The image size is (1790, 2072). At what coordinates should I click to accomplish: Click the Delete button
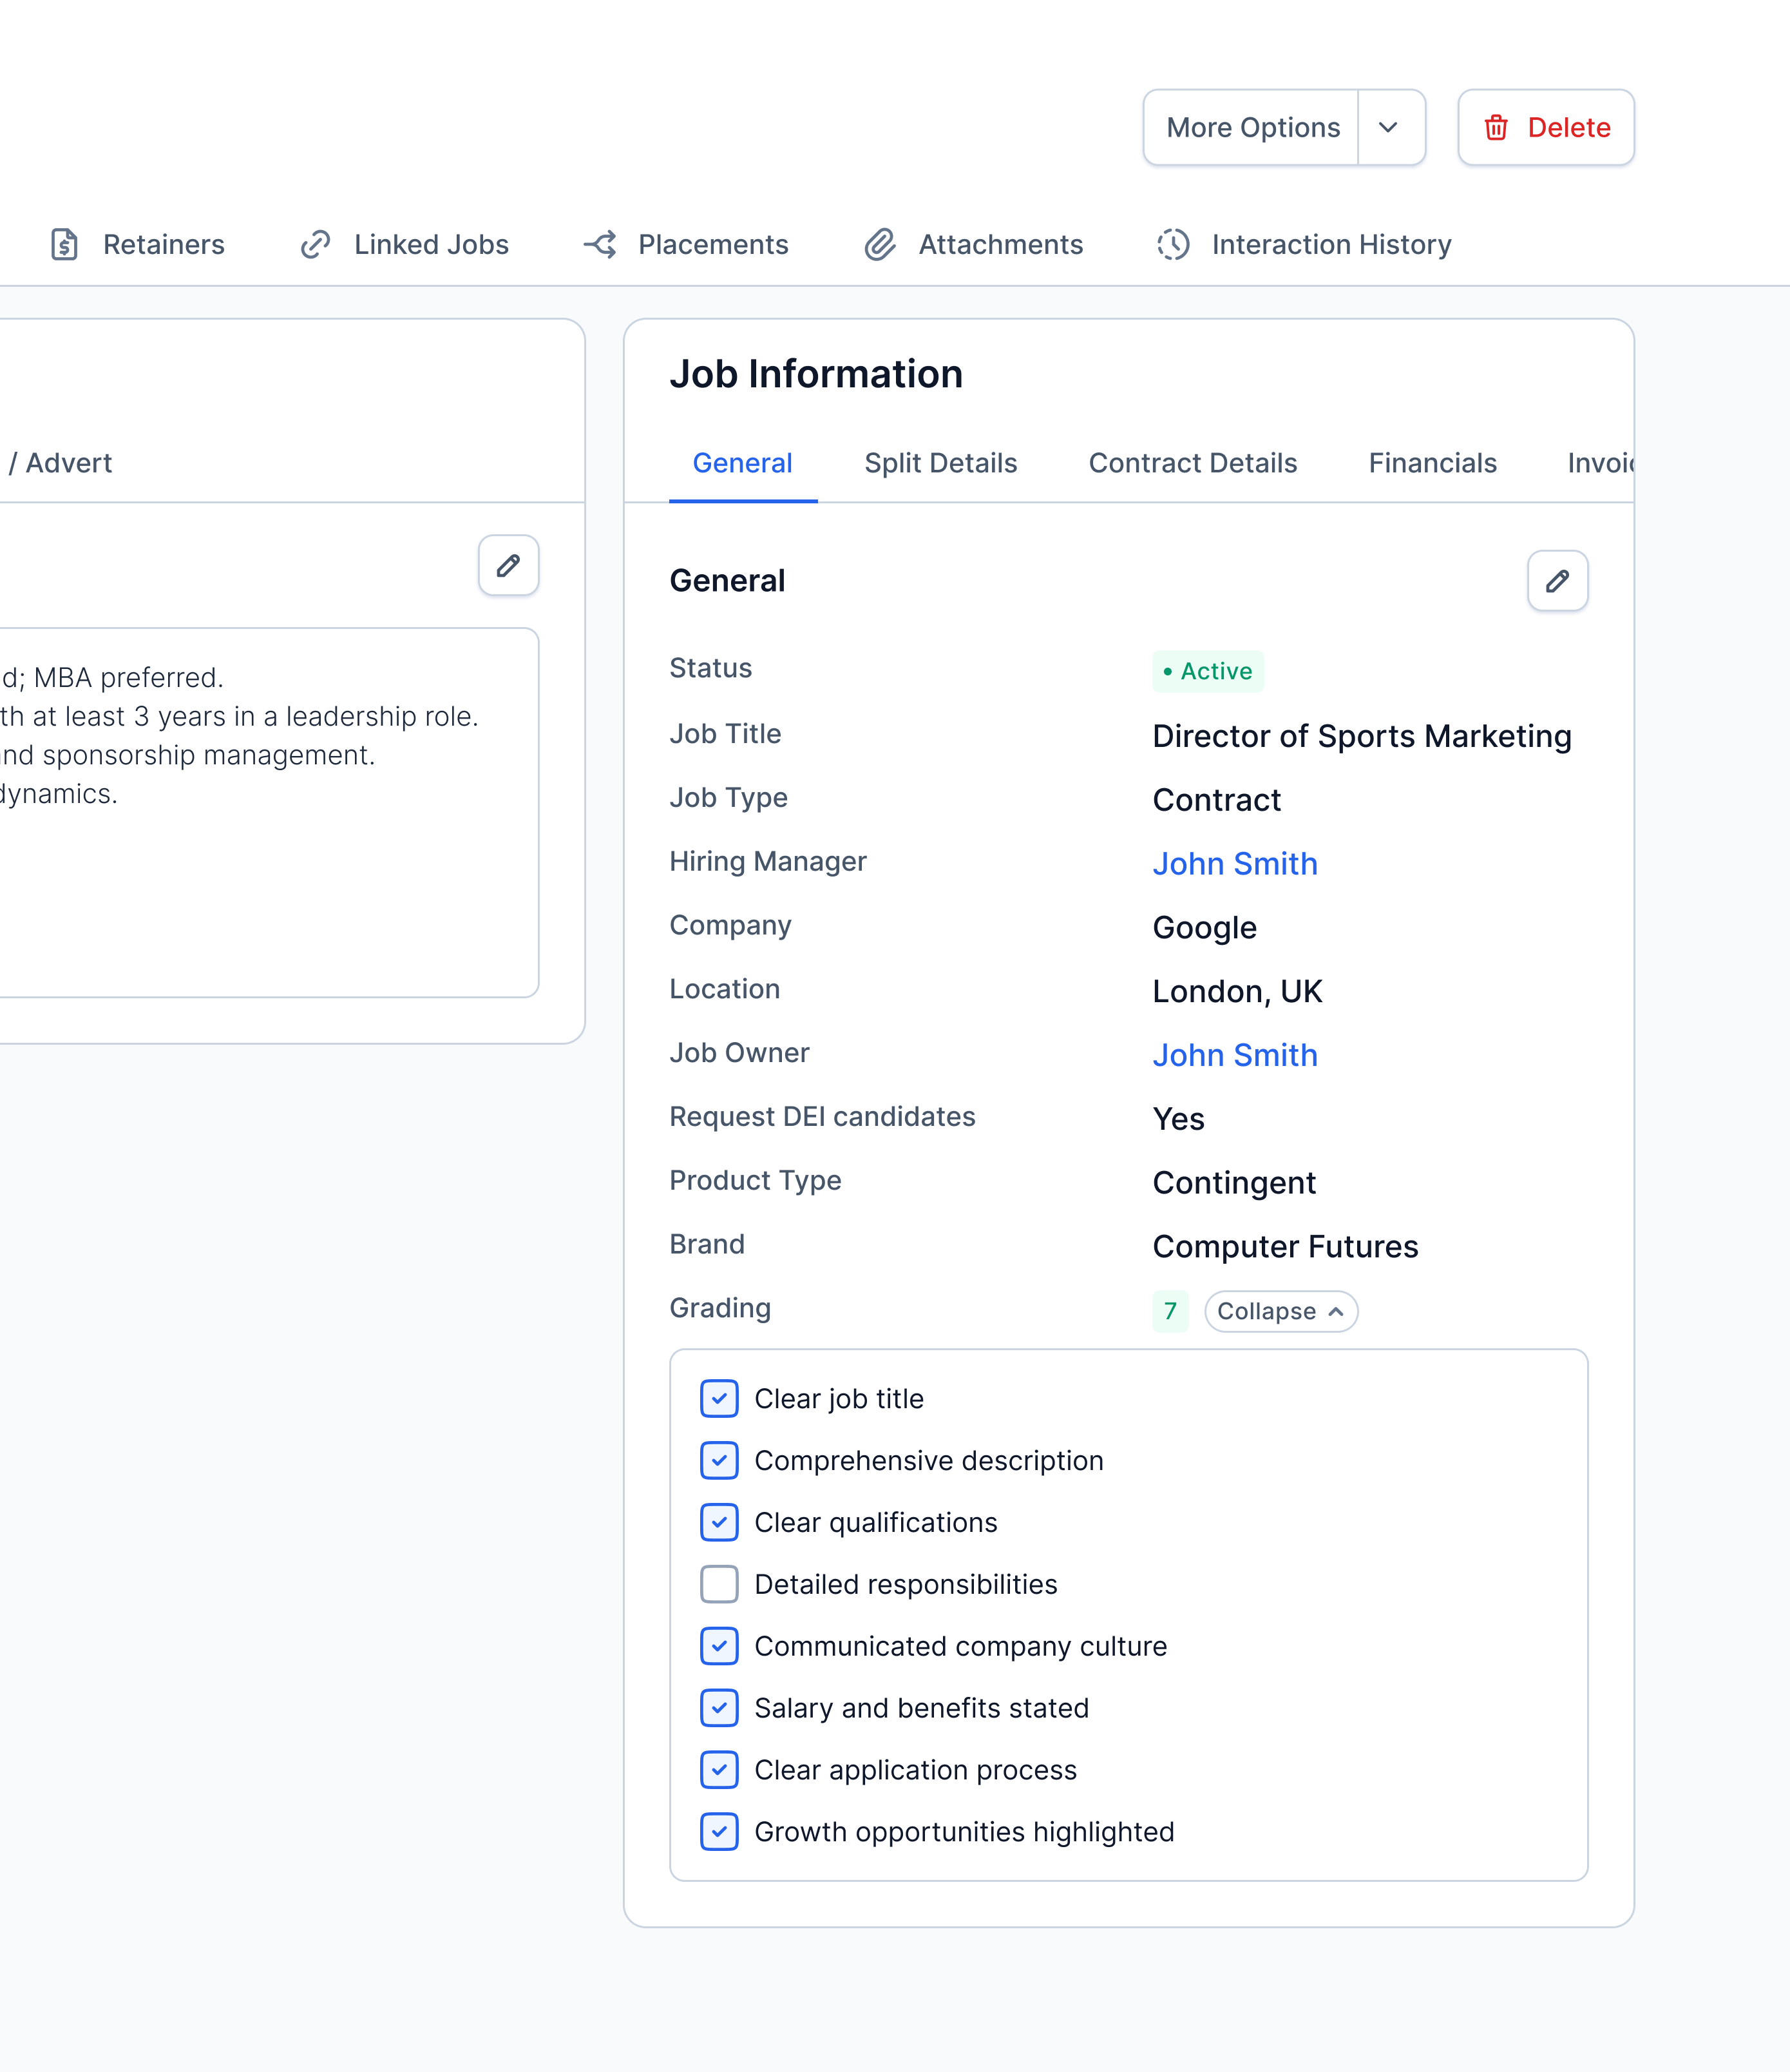(x=1545, y=127)
